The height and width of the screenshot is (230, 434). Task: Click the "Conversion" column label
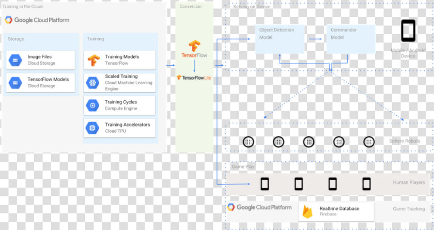pyautogui.click(x=191, y=6)
